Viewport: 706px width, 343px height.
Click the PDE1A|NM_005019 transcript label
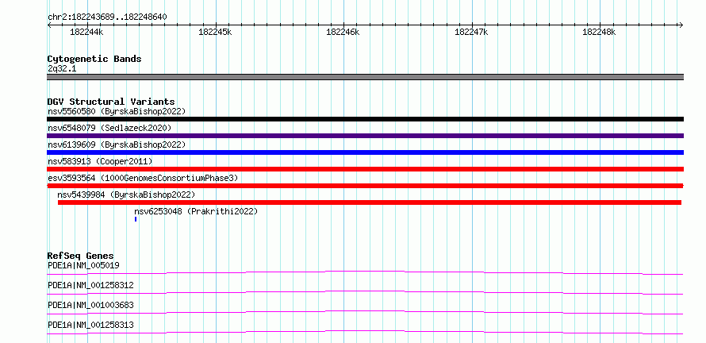pos(83,265)
